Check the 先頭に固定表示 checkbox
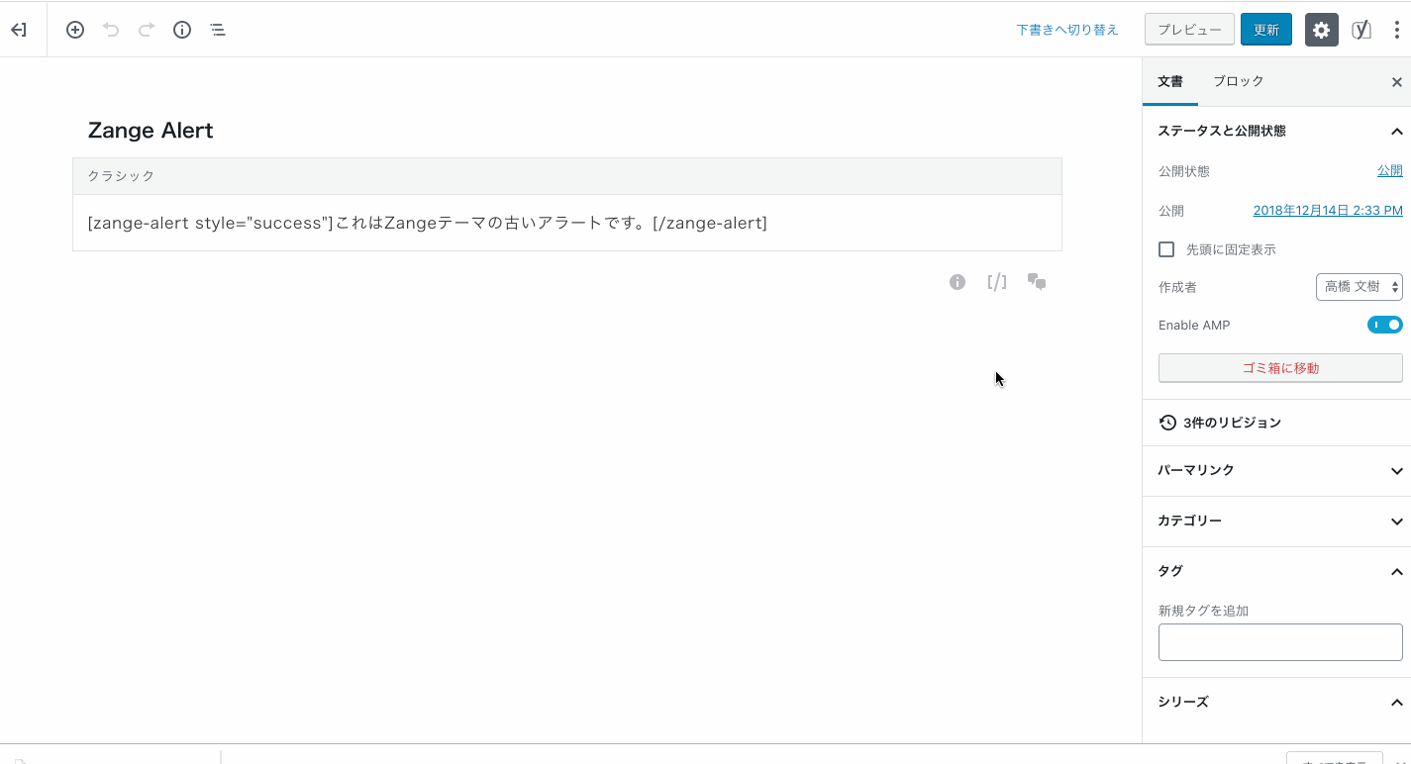 pos(1166,249)
